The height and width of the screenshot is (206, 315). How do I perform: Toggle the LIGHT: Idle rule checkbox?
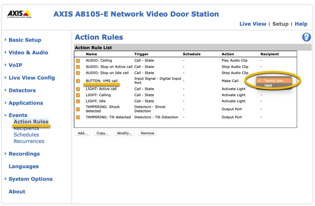click(x=78, y=101)
